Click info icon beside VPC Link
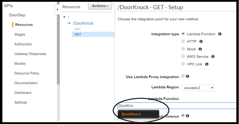 (207, 64)
